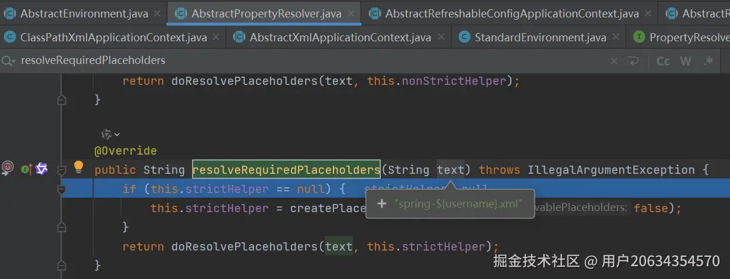
Task: Click the "spring-${username}.xml" tooltip value
Action: pyautogui.click(x=458, y=204)
